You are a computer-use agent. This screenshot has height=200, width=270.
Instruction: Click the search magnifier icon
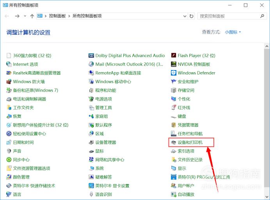(x=262, y=16)
